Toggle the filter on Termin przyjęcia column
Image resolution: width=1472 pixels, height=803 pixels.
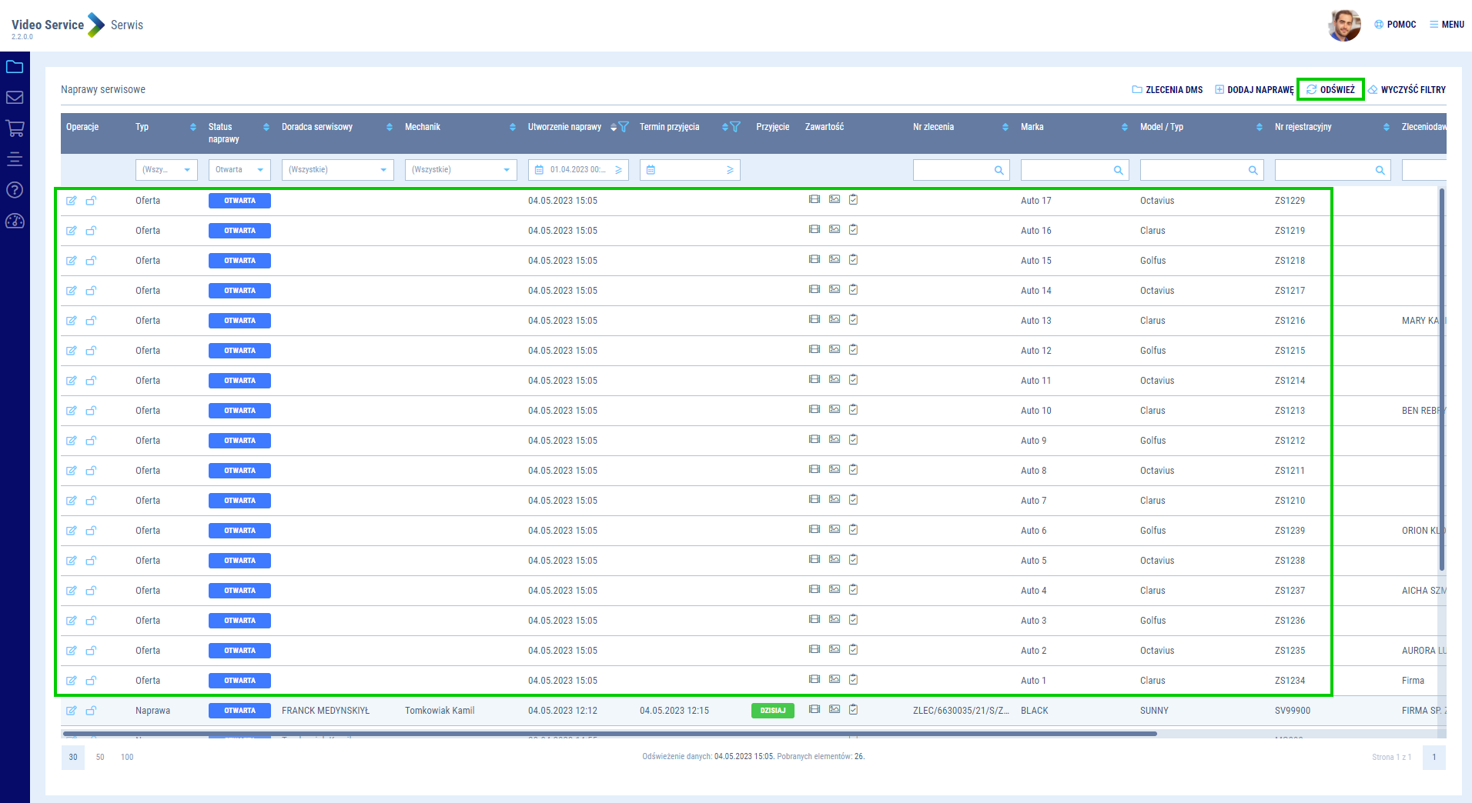[x=735, y=127]
